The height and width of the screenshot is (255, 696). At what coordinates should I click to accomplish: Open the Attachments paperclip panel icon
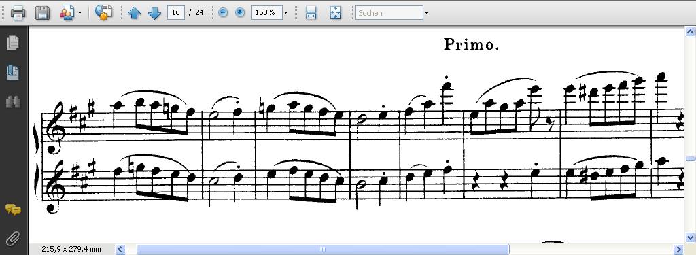pyautogui.click(x=13, y=239)
